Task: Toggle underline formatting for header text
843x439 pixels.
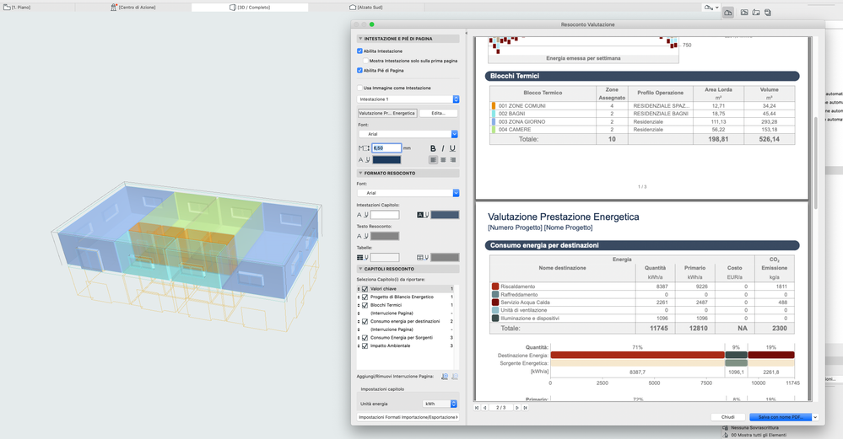Action: pyautogui.click(x=452, y=148)
